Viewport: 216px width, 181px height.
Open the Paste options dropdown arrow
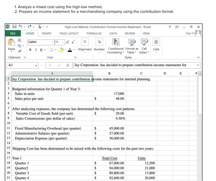coord(12,52)
